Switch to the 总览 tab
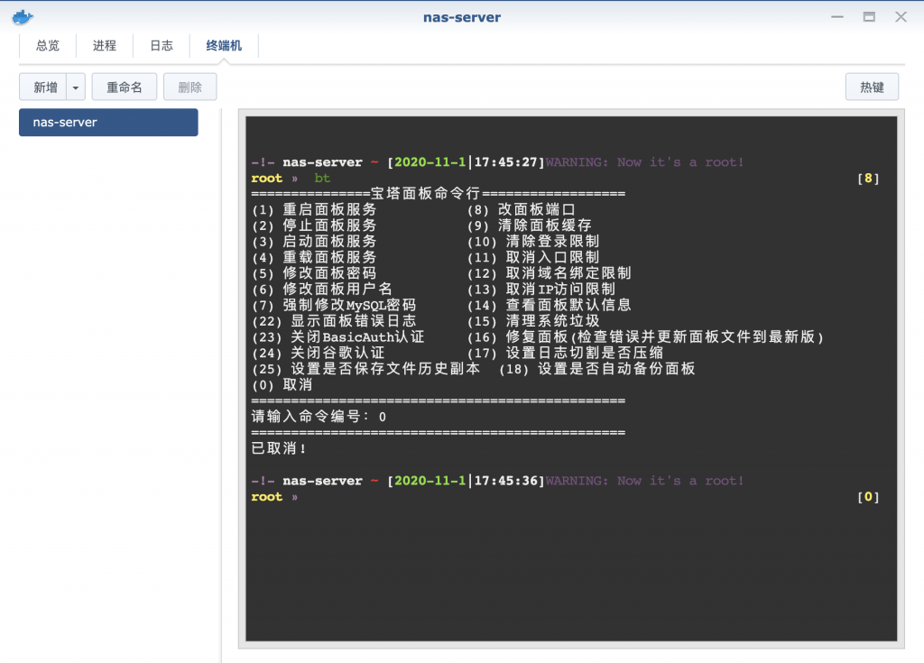924x663 pixels. (48, 46)
